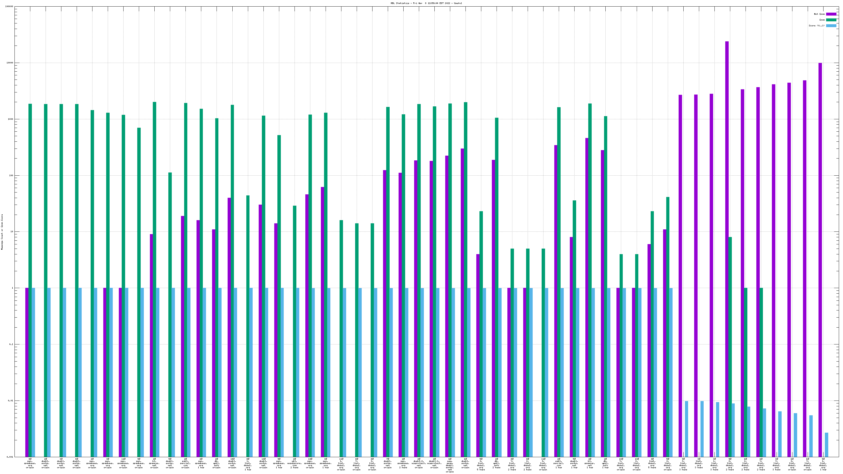Click the new.spam.dnsbl.sorbs.net origin x-axis label
This screenshot has width=843, height=474.
point(450,465)
